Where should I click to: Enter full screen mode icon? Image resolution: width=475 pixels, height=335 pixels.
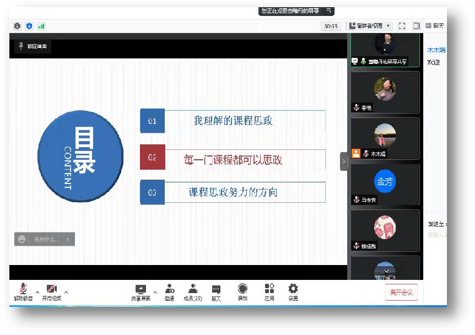point(402,26)
